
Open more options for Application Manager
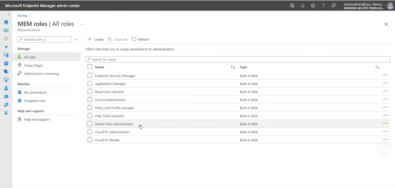pyautogui.click(x=385, y=83)
